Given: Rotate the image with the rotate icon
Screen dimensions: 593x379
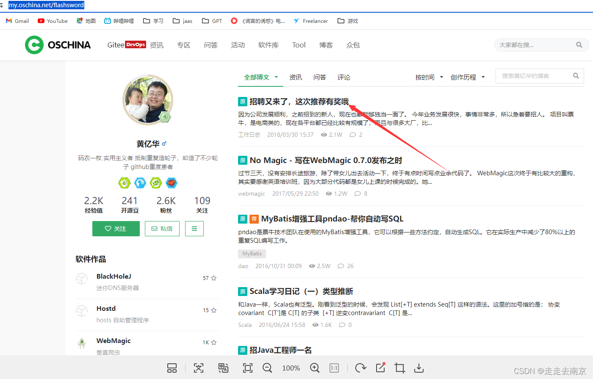Looking at the screenshot, I should tap(360, 368).
